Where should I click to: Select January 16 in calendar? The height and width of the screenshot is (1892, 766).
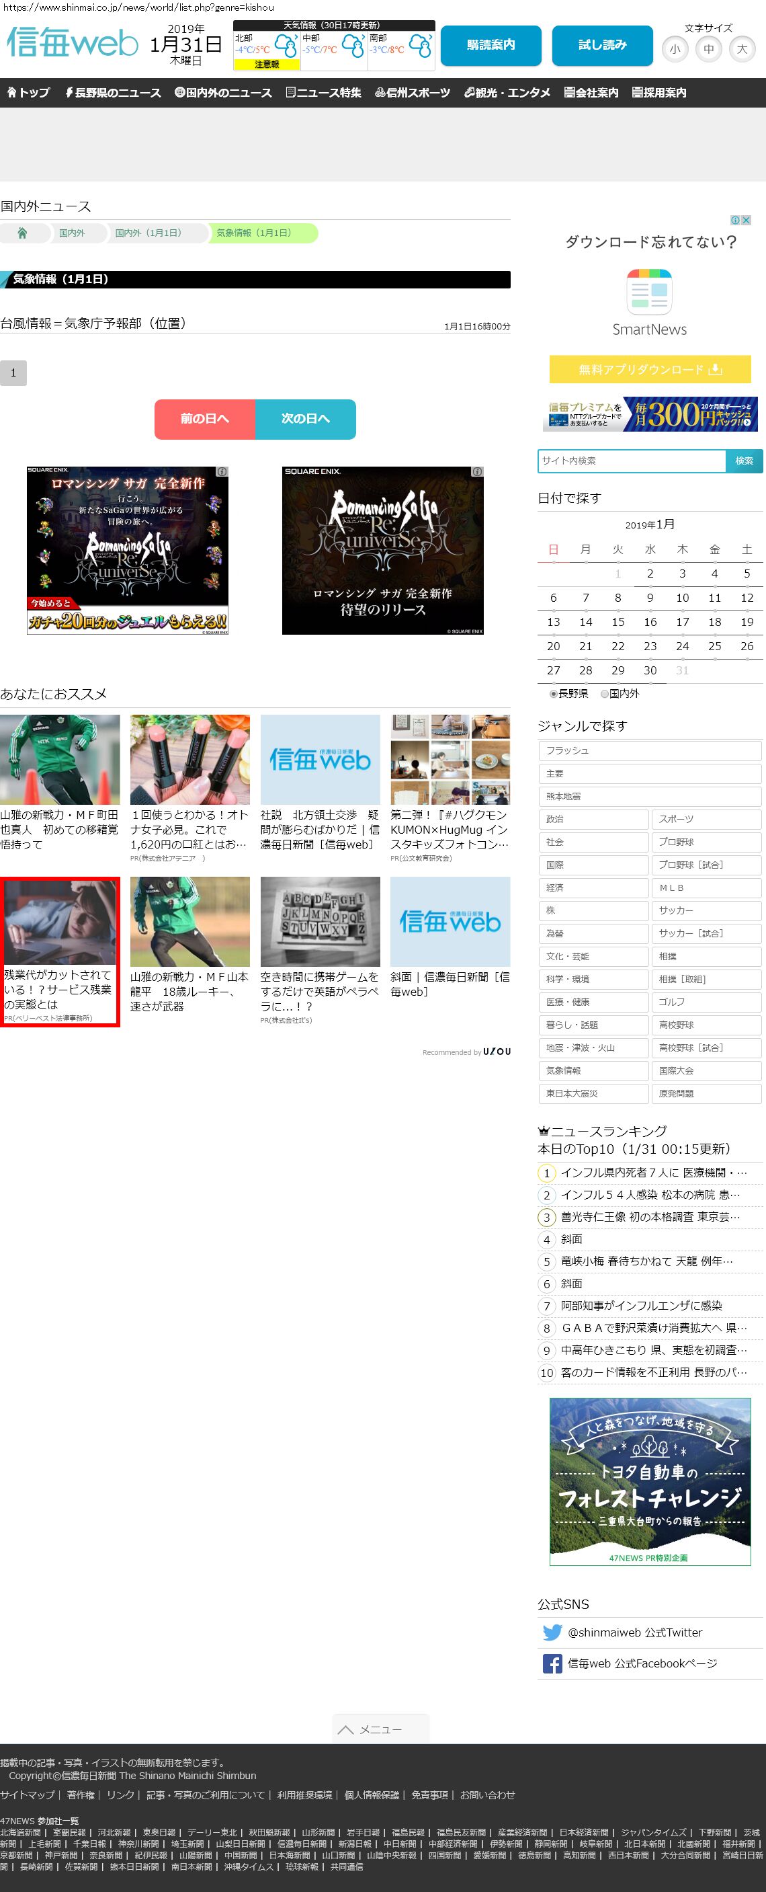coord(650,622)
